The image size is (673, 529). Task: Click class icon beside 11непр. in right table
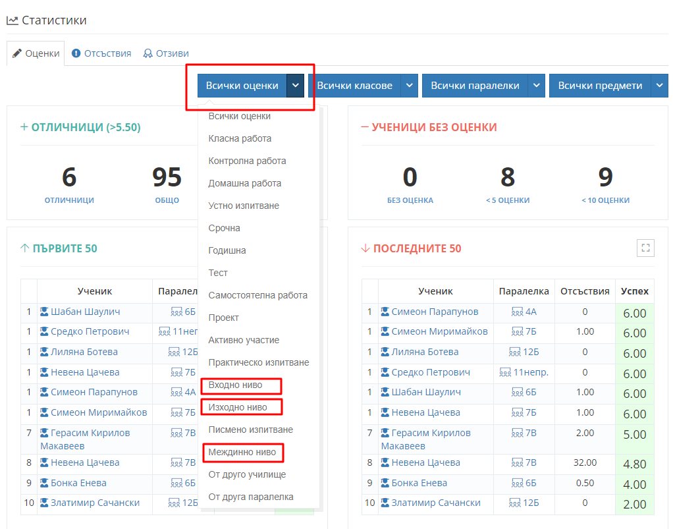505,372
